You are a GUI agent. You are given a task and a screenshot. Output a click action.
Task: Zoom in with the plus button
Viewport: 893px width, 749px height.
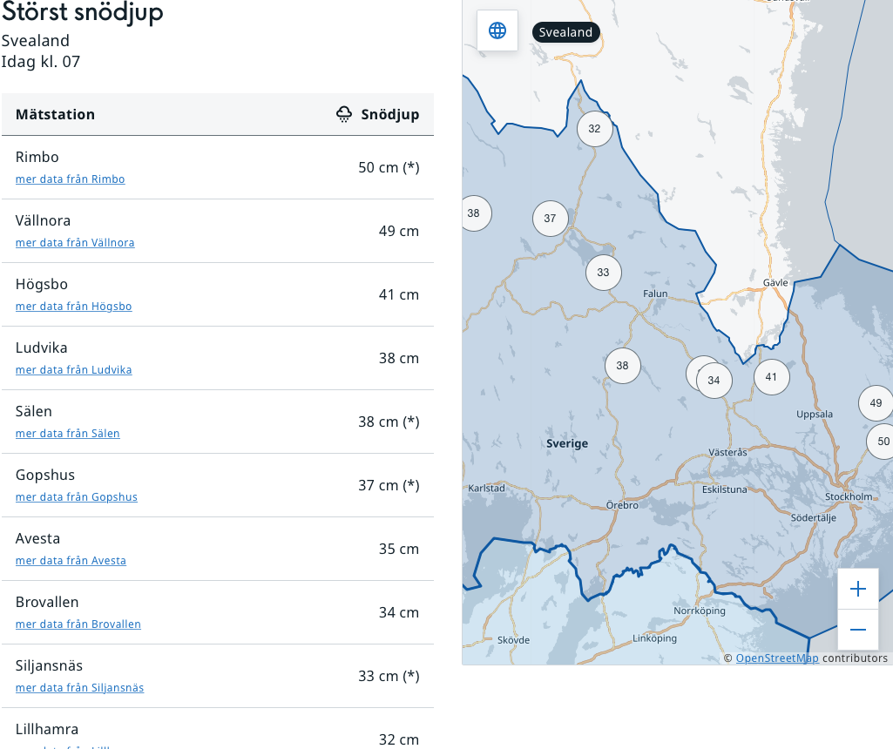857,590
